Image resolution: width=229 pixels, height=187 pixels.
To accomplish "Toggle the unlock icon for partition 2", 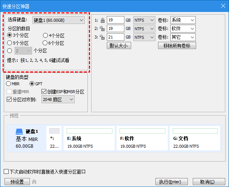I will click(x=102, y=29).
